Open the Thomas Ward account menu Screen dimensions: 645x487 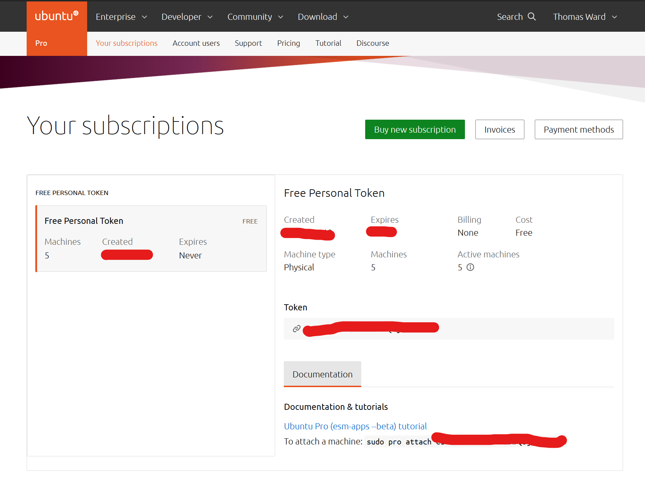(x=585, y=17)
